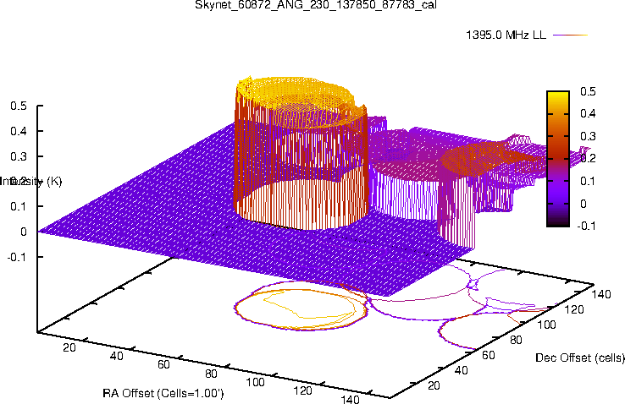Viewport: 625px width, 404px height.
Task: Select the -0.1 label on the color bar
Action: tap(586, 226)
